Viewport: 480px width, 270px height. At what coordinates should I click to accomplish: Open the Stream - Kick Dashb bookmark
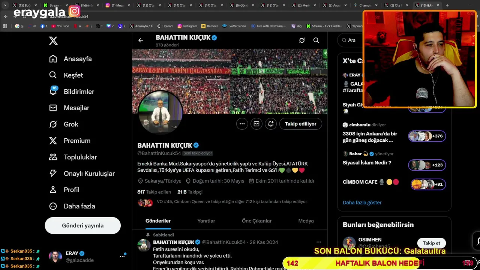coord(324,26)
